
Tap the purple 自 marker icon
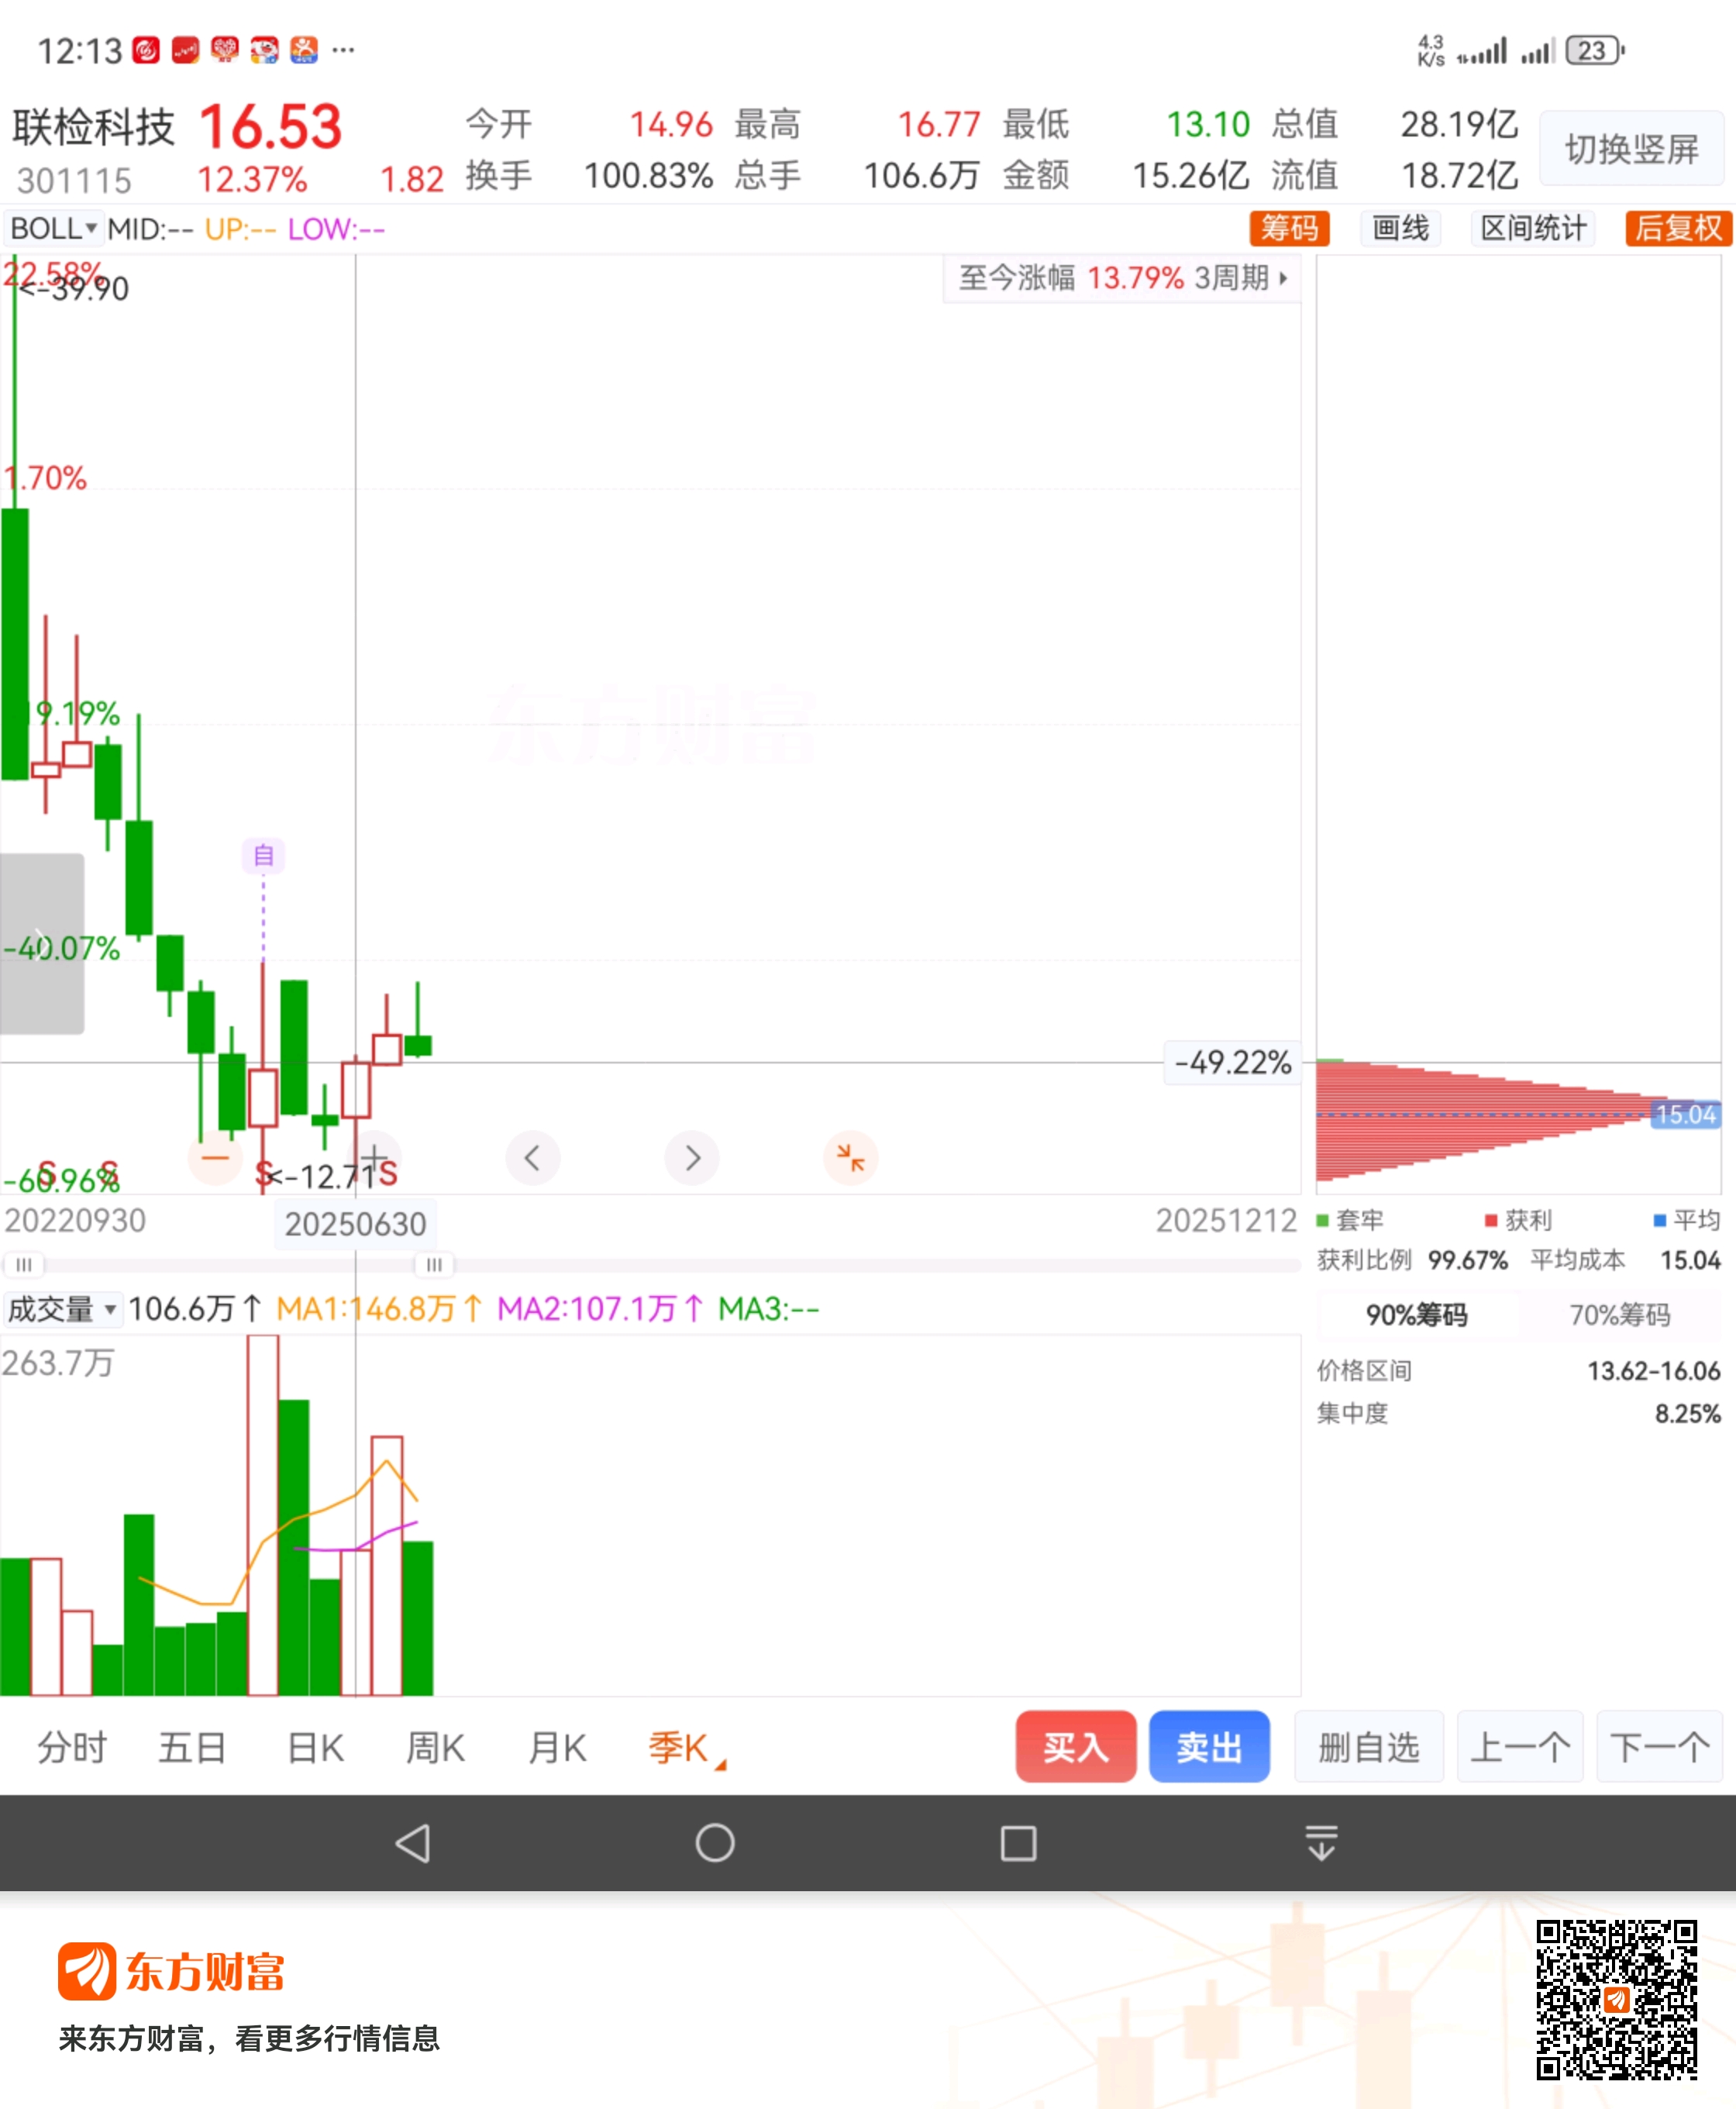[263, 855]
